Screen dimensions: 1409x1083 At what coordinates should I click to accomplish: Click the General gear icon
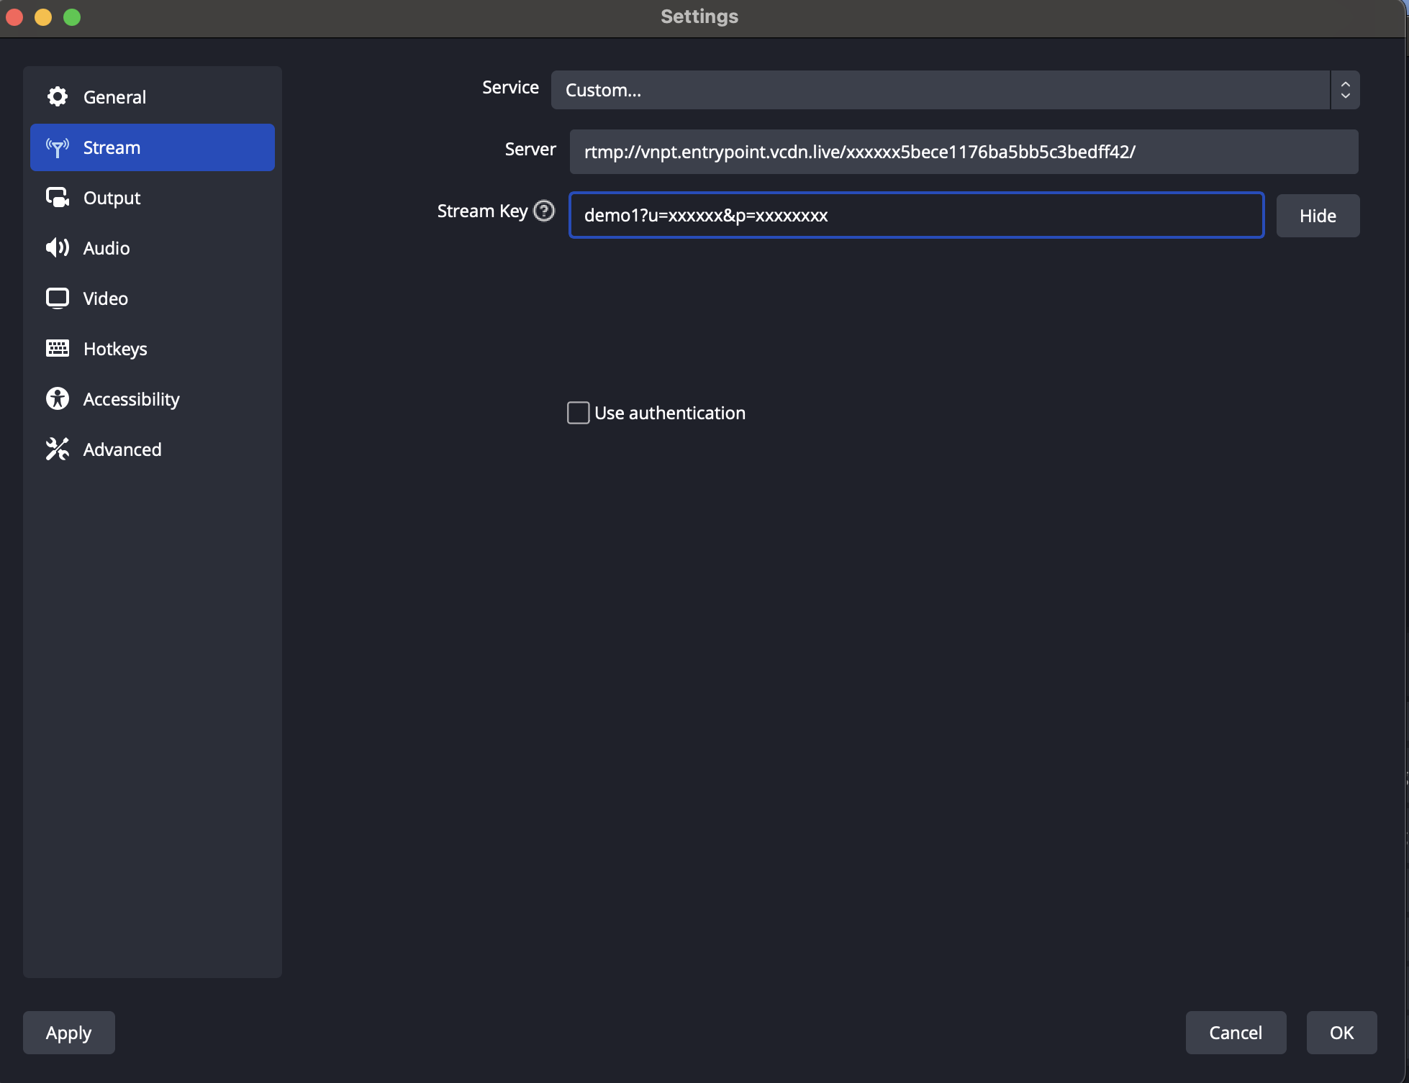[58, 96]
